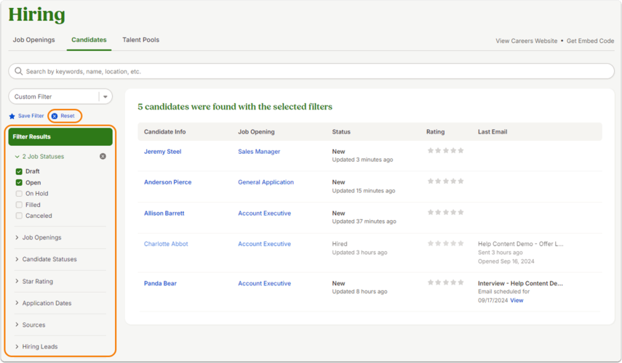Click the Rating column header
This screenshot has height=363, width=622.
(x=435, y=132)
